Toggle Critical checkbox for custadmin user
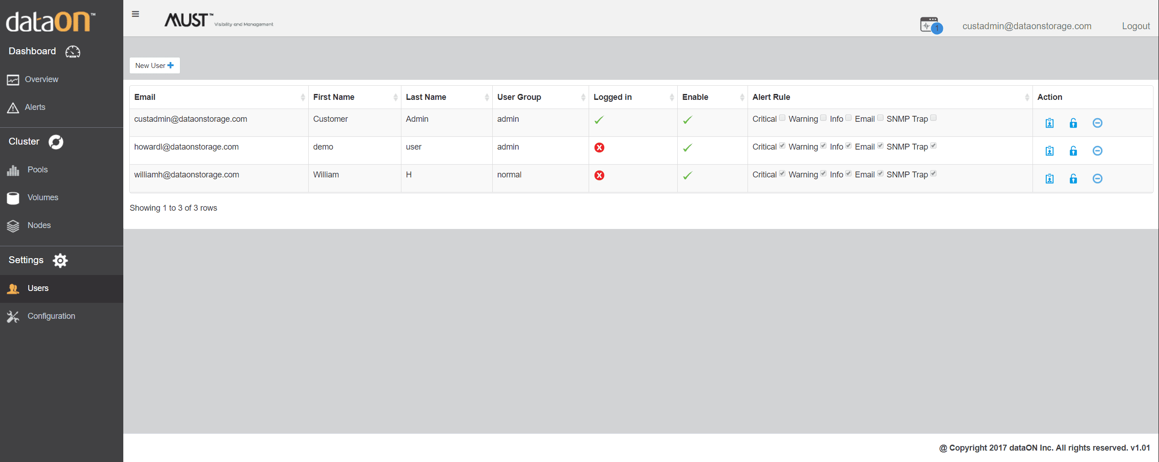 [x=782, y=118]
